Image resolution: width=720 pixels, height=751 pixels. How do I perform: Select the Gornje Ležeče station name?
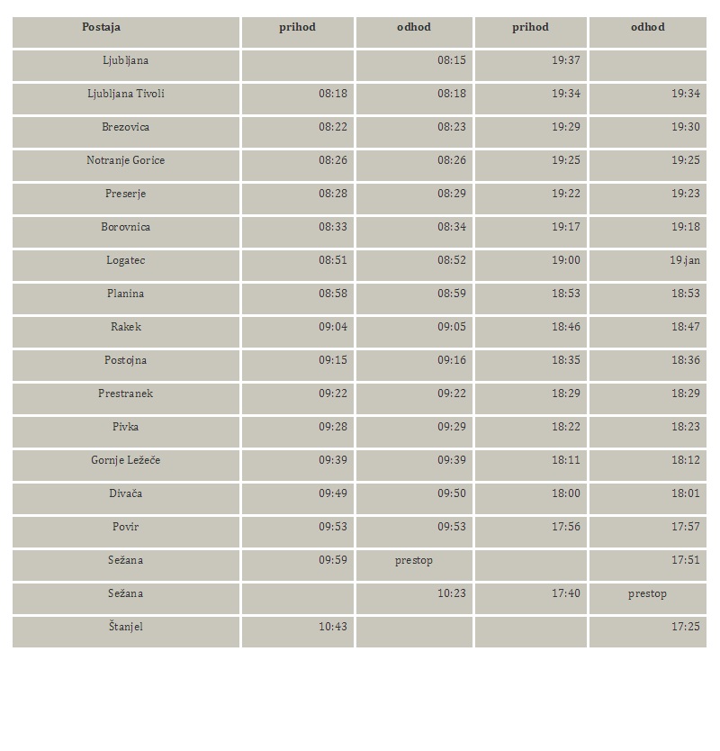pos(126,460)
